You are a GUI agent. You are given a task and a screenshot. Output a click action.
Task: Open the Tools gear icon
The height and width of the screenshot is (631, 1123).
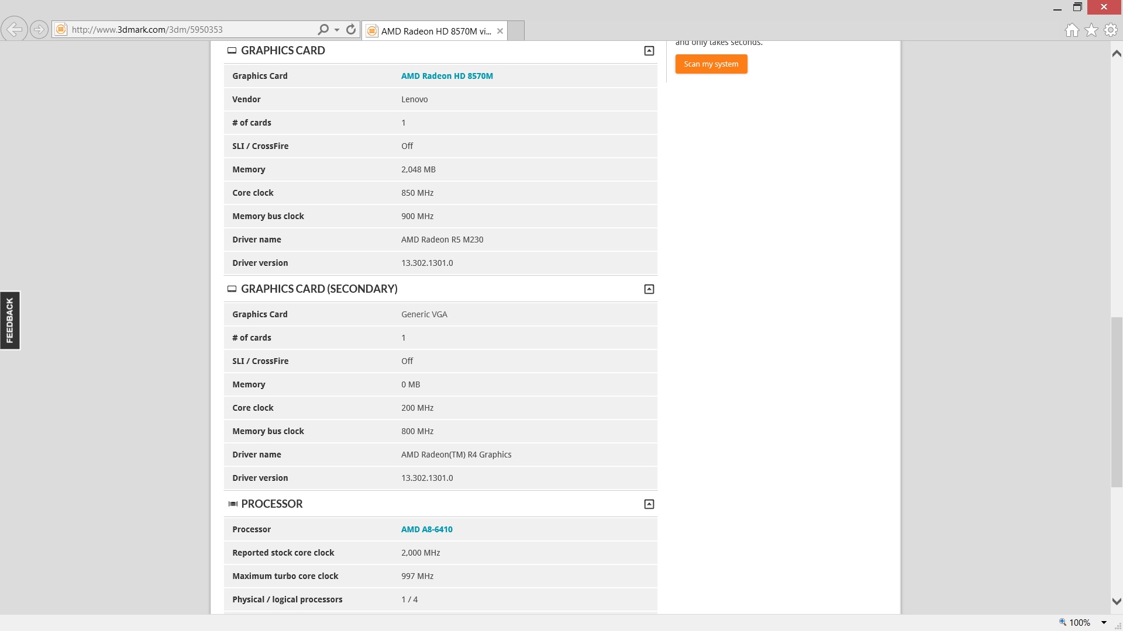(x=1111, y=30)
